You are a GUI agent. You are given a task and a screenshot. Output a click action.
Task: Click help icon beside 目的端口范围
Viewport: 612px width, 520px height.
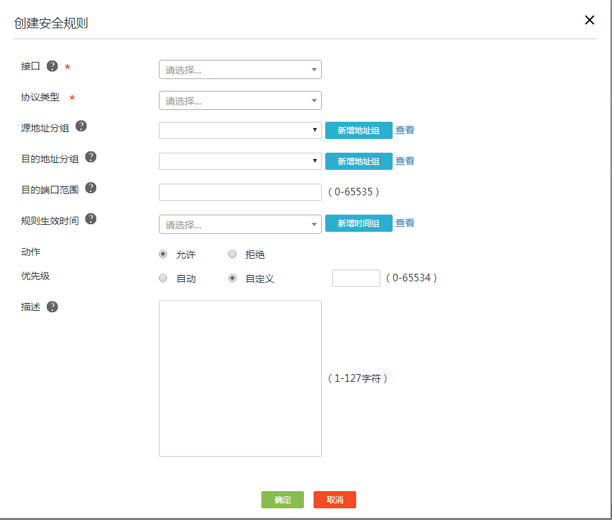point(90,188)
